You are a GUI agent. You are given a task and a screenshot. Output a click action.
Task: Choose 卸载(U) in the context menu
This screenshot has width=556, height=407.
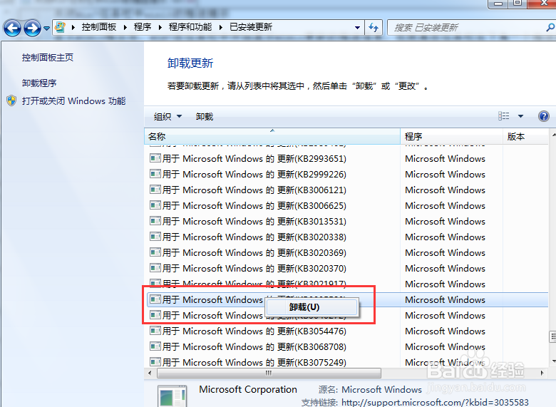(312, 307)
